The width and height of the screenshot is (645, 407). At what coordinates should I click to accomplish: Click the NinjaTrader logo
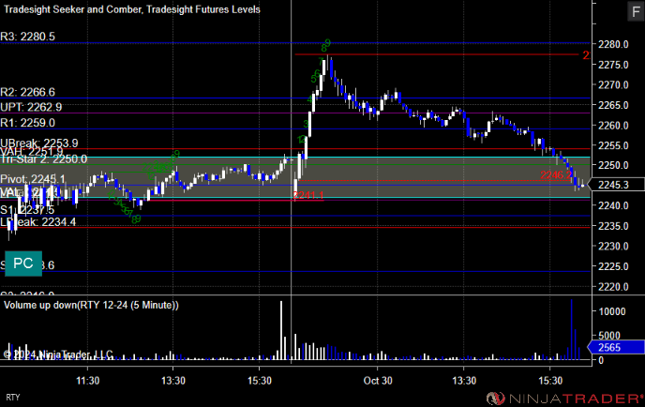click(564, 399)
